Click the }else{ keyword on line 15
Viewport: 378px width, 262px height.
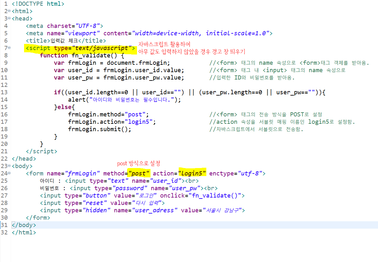pyautogui.click(x=64, y=107)
